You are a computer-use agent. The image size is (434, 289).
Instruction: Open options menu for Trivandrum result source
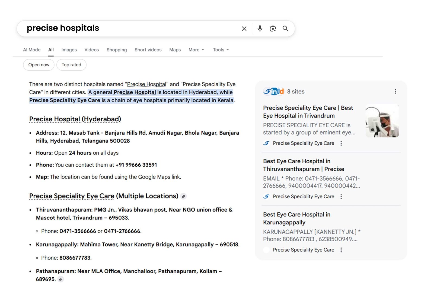(x=341, y=143)
